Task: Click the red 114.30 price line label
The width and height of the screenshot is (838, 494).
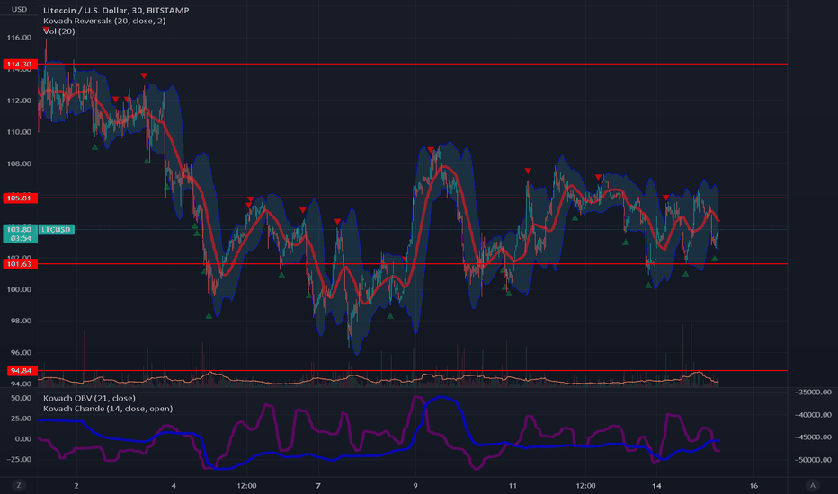Action: pyautogui.click(x=21, y=65)
